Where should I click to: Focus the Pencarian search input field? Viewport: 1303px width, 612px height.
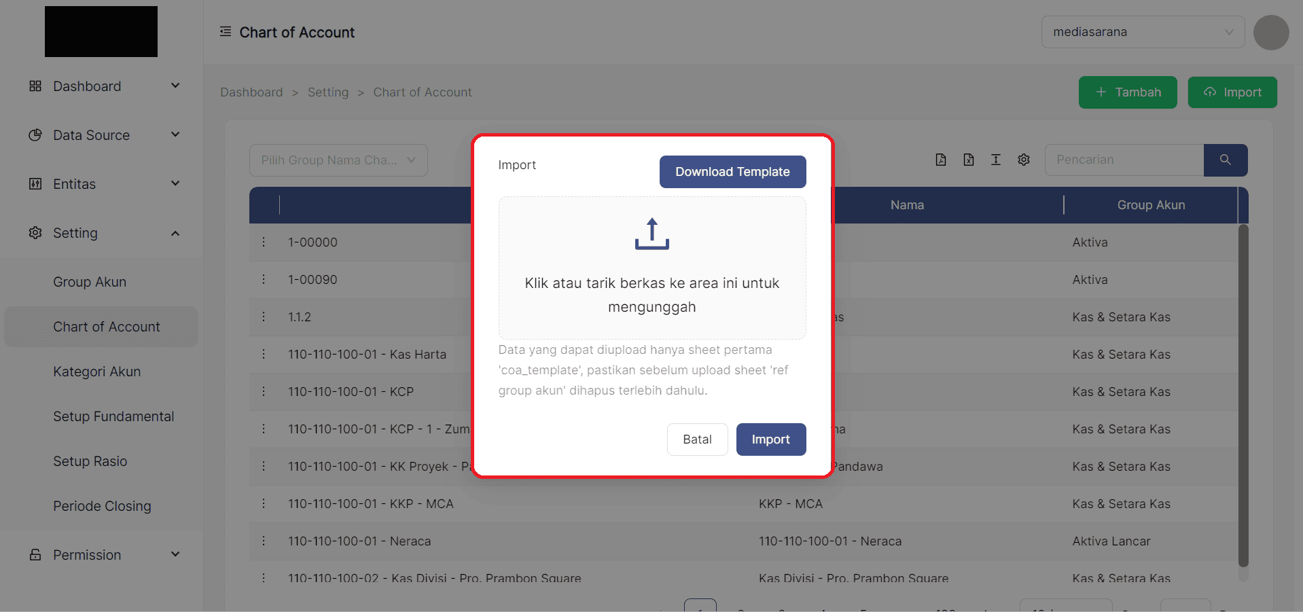[1124, 160]
